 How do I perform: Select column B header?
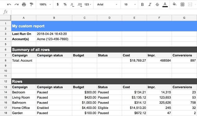pos(54,18)
